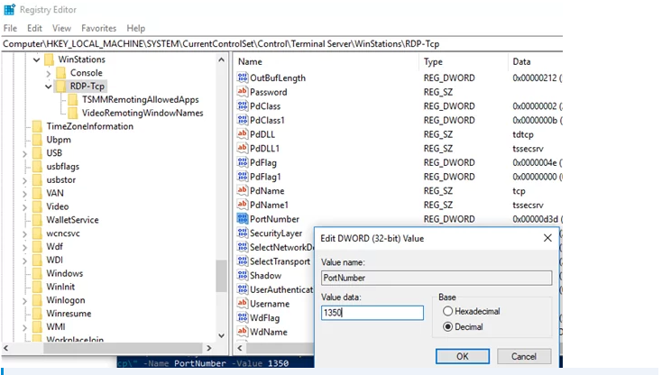Viewport: 671px width, 375px height.
Task: Click the Registry Editor app icon in title bar
Action: (x=10, y=11)
